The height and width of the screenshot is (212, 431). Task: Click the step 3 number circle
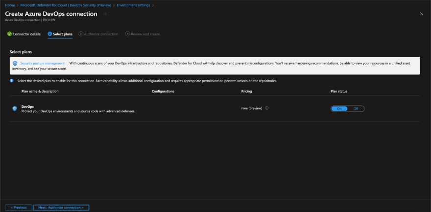click(x=81, y=34)
